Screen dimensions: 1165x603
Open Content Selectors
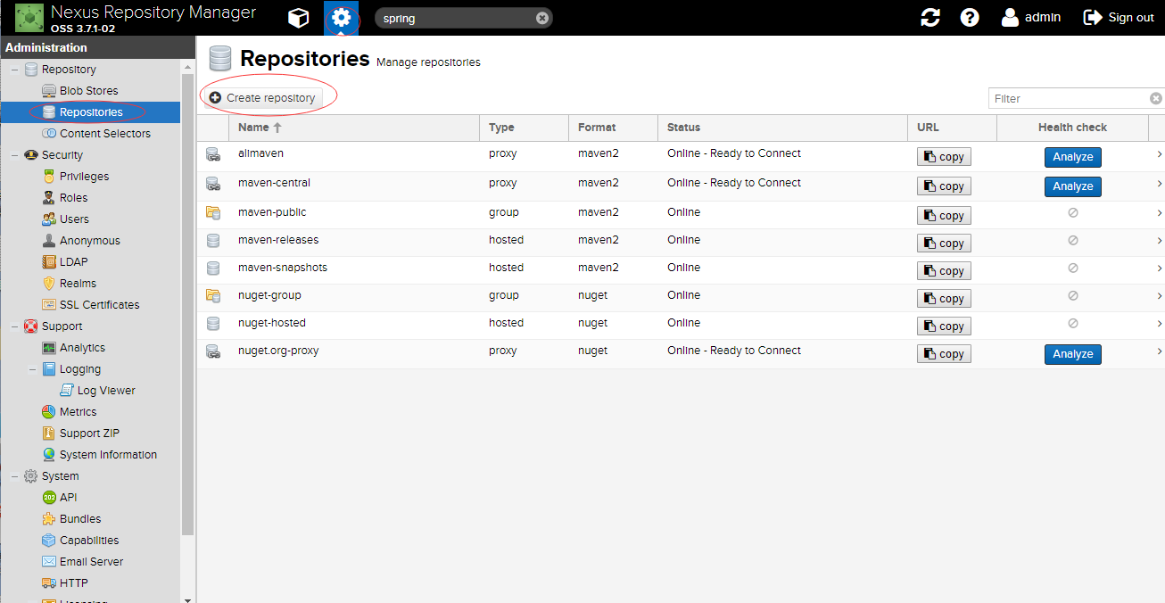coord(104,134)
